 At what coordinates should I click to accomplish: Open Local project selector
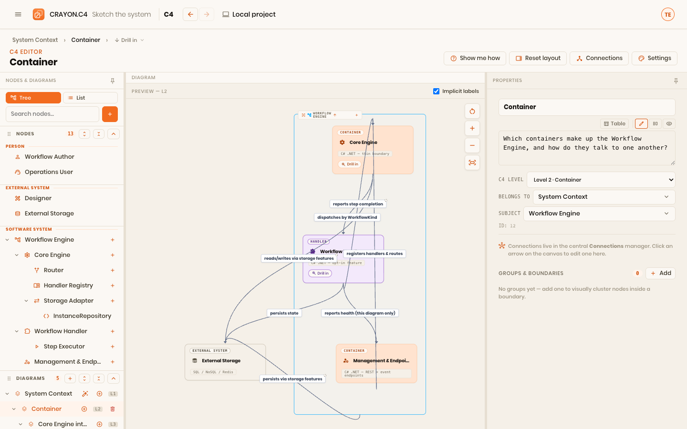pos(249,14)
